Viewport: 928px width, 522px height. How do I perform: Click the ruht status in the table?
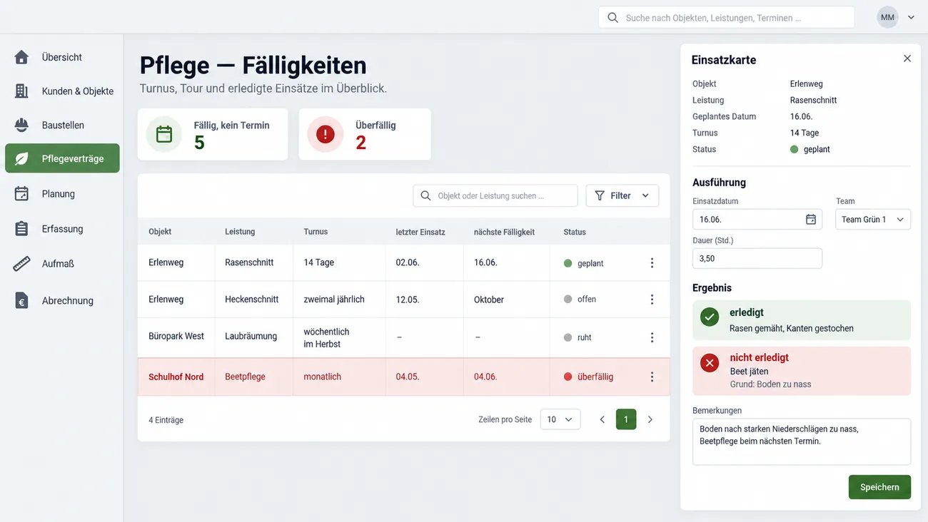pyautogui.click(x=578, y=337)
